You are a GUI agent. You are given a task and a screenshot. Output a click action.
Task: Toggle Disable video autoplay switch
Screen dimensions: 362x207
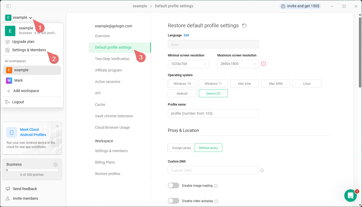point(174,201)
